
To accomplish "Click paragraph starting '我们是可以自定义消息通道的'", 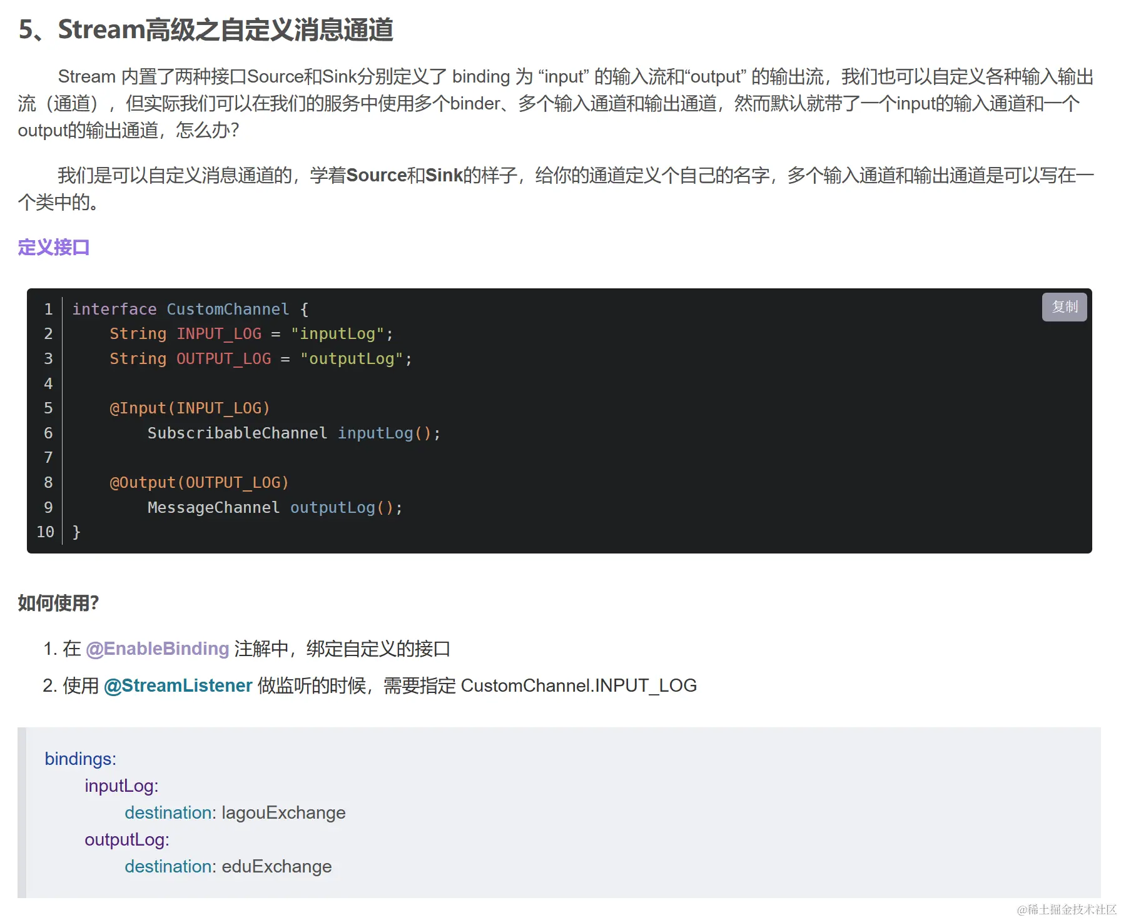I will coord(555,188).
